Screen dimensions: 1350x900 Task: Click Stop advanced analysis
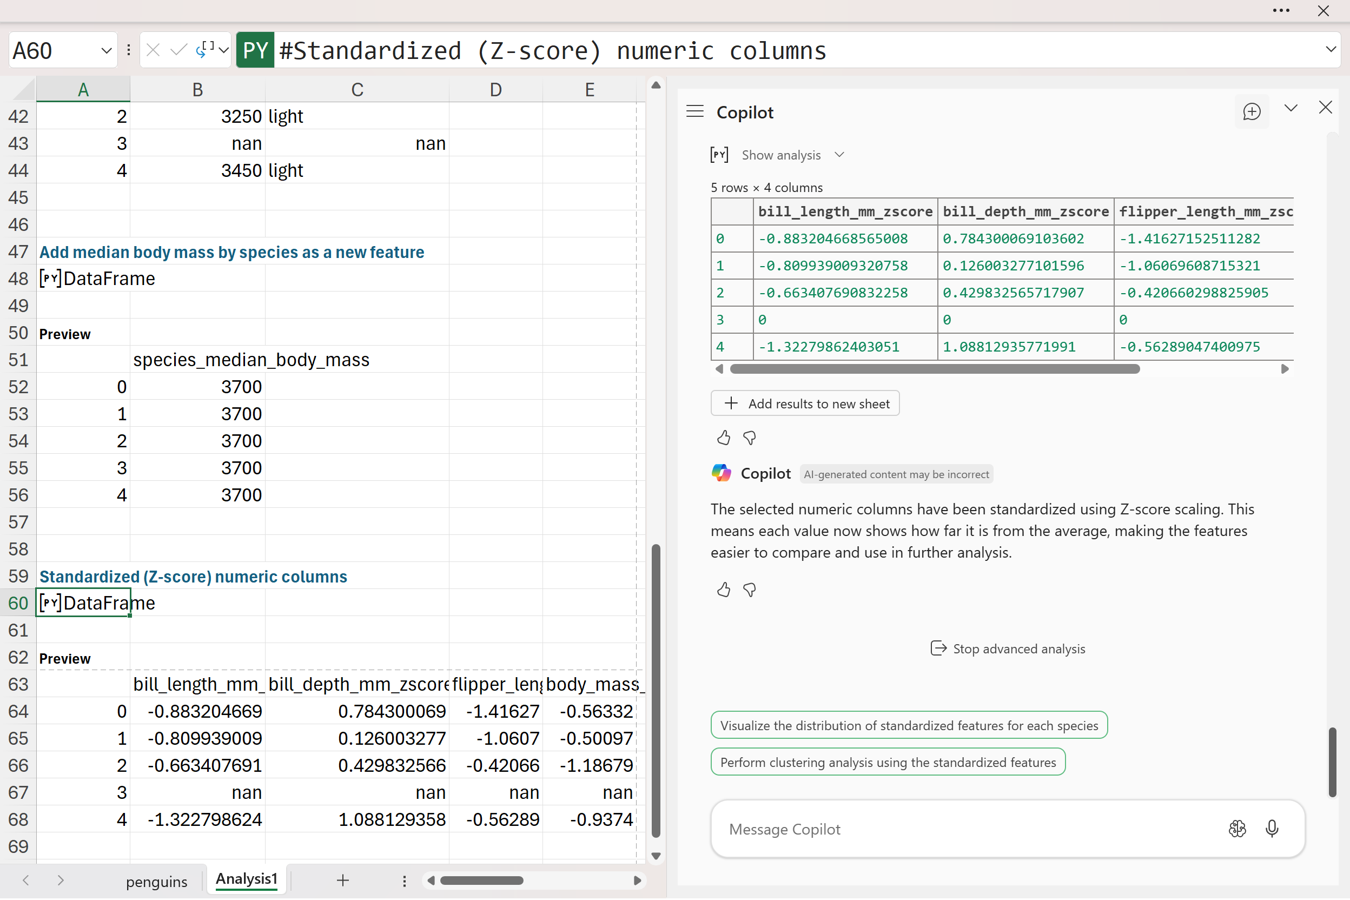[1007, 648]
